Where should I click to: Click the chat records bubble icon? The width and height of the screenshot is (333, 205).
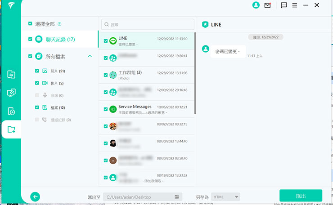(x=39, y=39)
